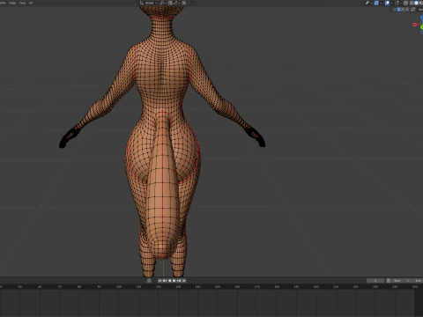Open the Global transform orientation dropdown
The image size is (423, 317).
point(149,3)
